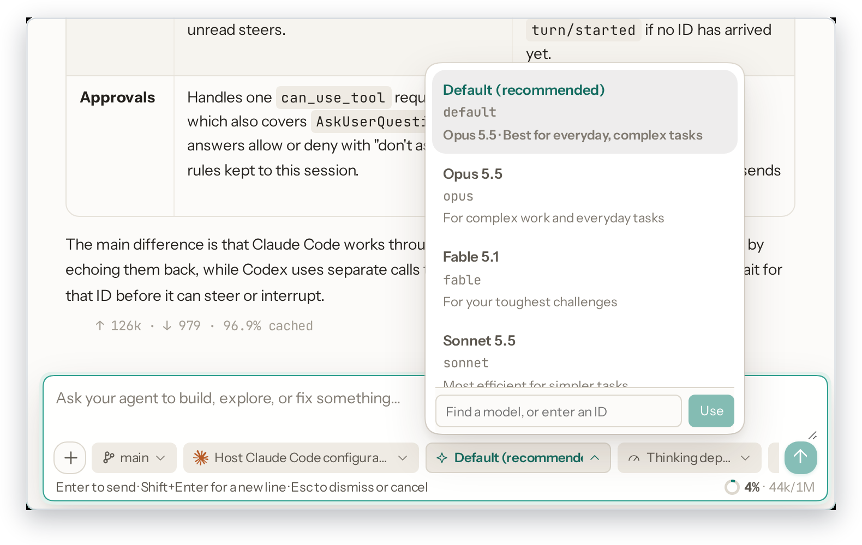The width and height of the screenshot is (862, 545).
Task: Click the 979 output token stat
Action: (x=182, y=326)
